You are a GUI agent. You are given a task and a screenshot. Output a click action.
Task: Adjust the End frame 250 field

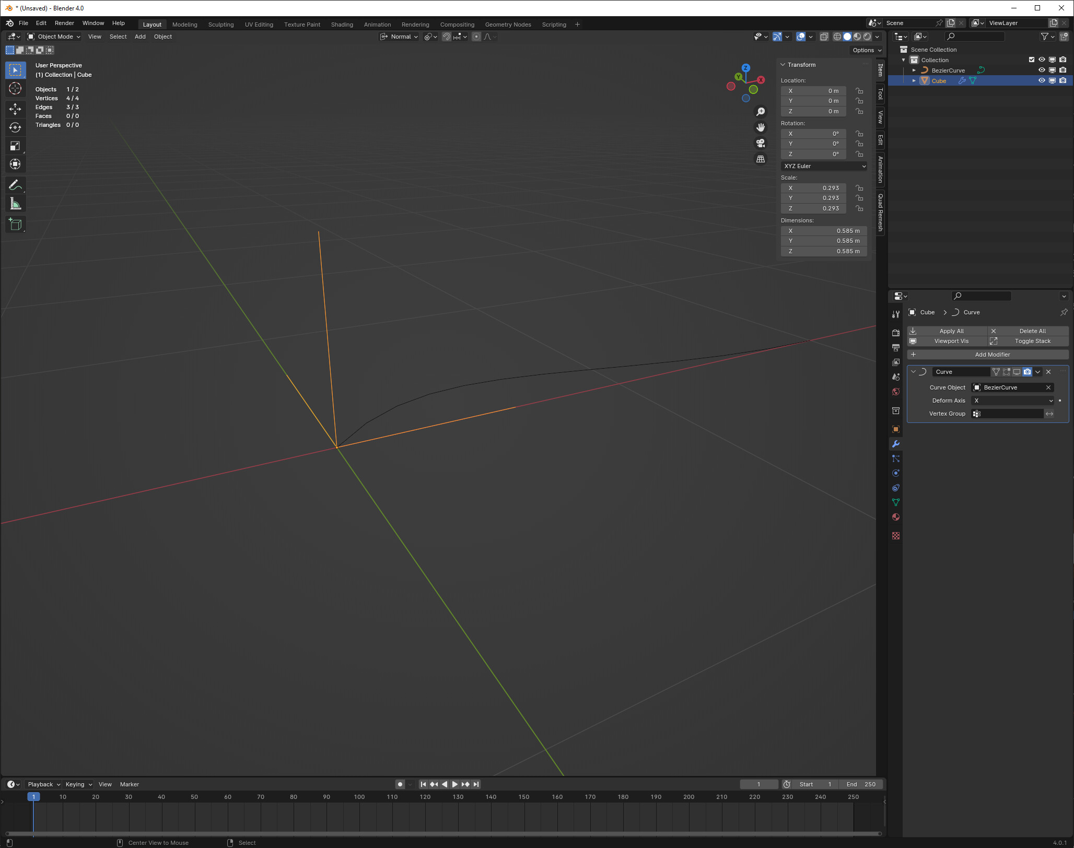point(861,784)
